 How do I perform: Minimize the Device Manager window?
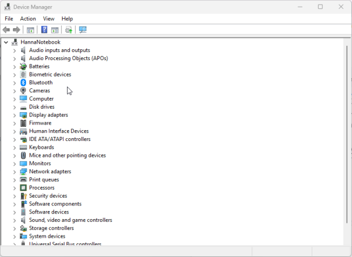[300, 7]
